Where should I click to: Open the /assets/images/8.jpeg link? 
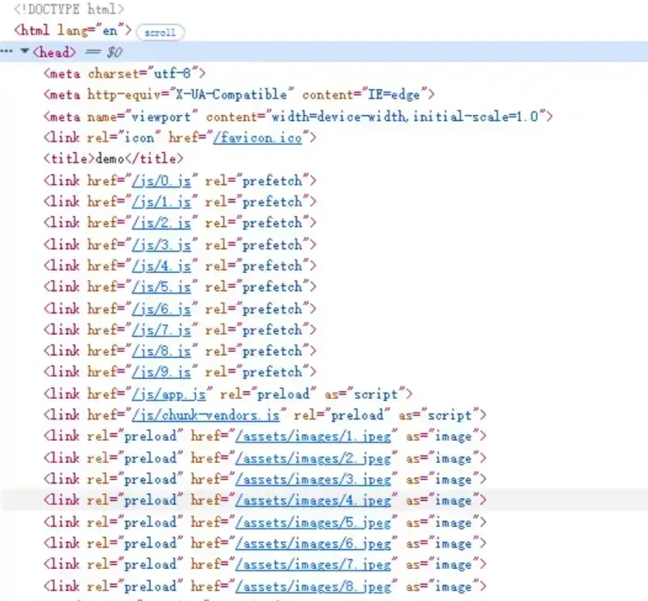[x=313, y=586]
